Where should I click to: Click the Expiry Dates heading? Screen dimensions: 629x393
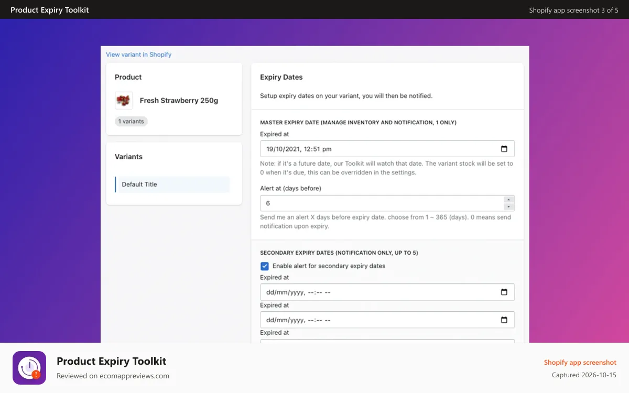(x=281, y=77)
